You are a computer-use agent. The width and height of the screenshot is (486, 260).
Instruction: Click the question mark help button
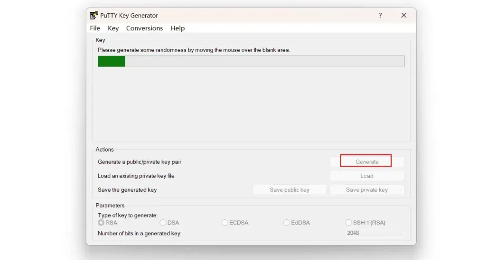click(380, 15)
